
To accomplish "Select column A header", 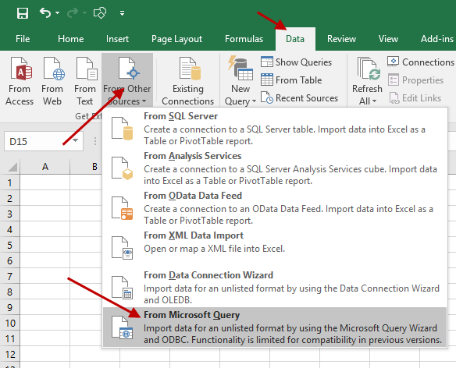I will pos(45,167).
